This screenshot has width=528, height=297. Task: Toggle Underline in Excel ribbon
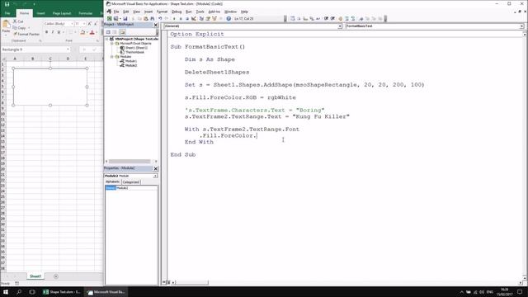point(59,32)
